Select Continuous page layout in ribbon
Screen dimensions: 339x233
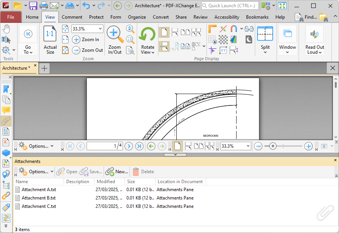pos(175,32)
